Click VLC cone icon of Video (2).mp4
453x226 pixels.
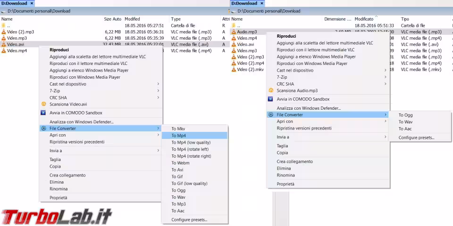(234, 63)
